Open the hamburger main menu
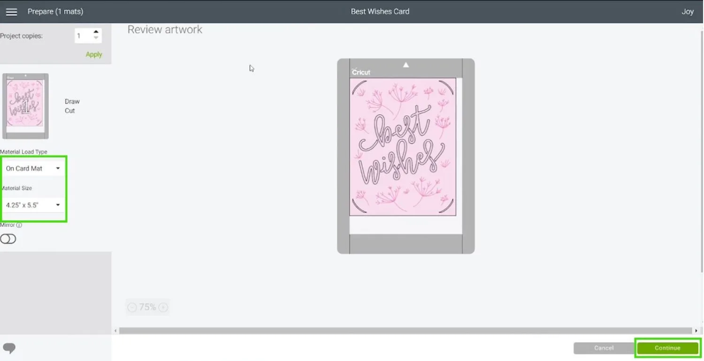704x361 pixels. tap(12, 12)
